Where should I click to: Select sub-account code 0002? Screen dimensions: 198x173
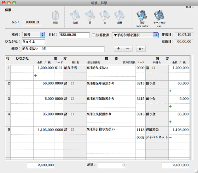pyautogui.click(x=140, y=137)
